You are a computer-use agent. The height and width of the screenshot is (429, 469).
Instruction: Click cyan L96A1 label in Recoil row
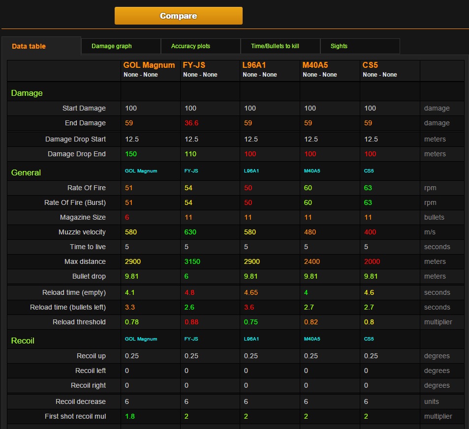(251, 339)
